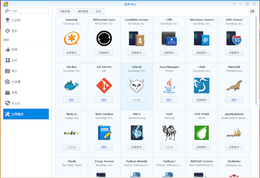This screenshot has height=178, width=260.
Task: Select the 公用程式 (Utilities) category
Action: coord(26,114)
